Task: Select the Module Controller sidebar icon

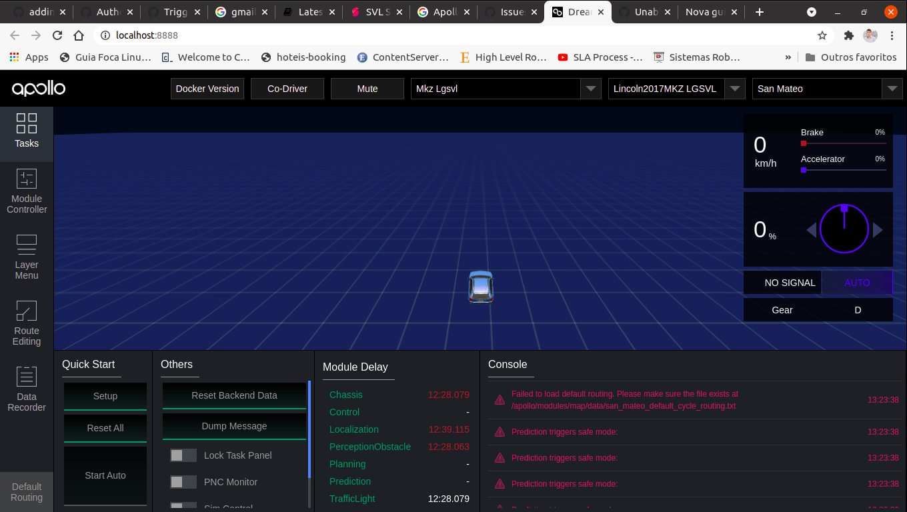Action: tap(27, 192)
